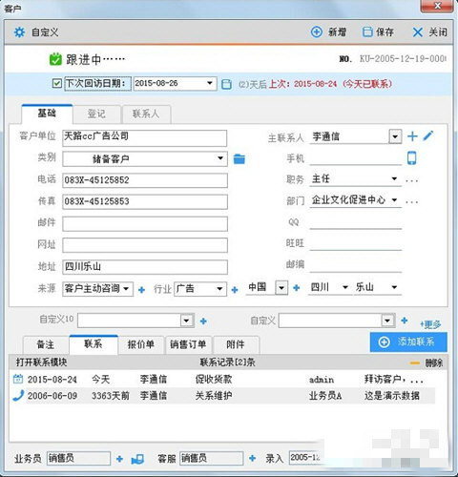Click plus icon beside 客服 field
This screenshot has width=458, height=477.
[252, 458]
